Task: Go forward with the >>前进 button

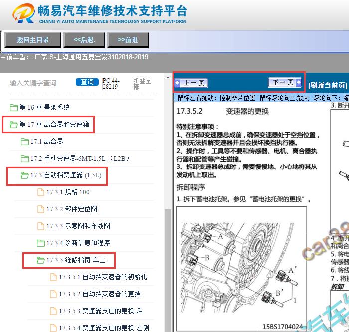Action: [128, 40]
